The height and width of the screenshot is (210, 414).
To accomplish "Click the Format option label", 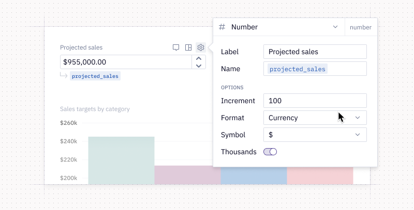I will [x=232, y=118].
